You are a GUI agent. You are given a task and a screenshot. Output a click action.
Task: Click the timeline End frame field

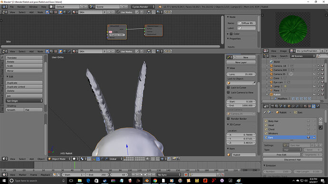(x=97, y=175)
